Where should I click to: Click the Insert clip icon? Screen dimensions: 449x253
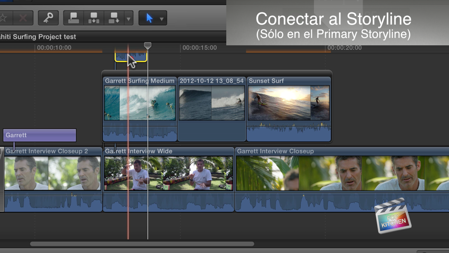(x=93, y=18)
